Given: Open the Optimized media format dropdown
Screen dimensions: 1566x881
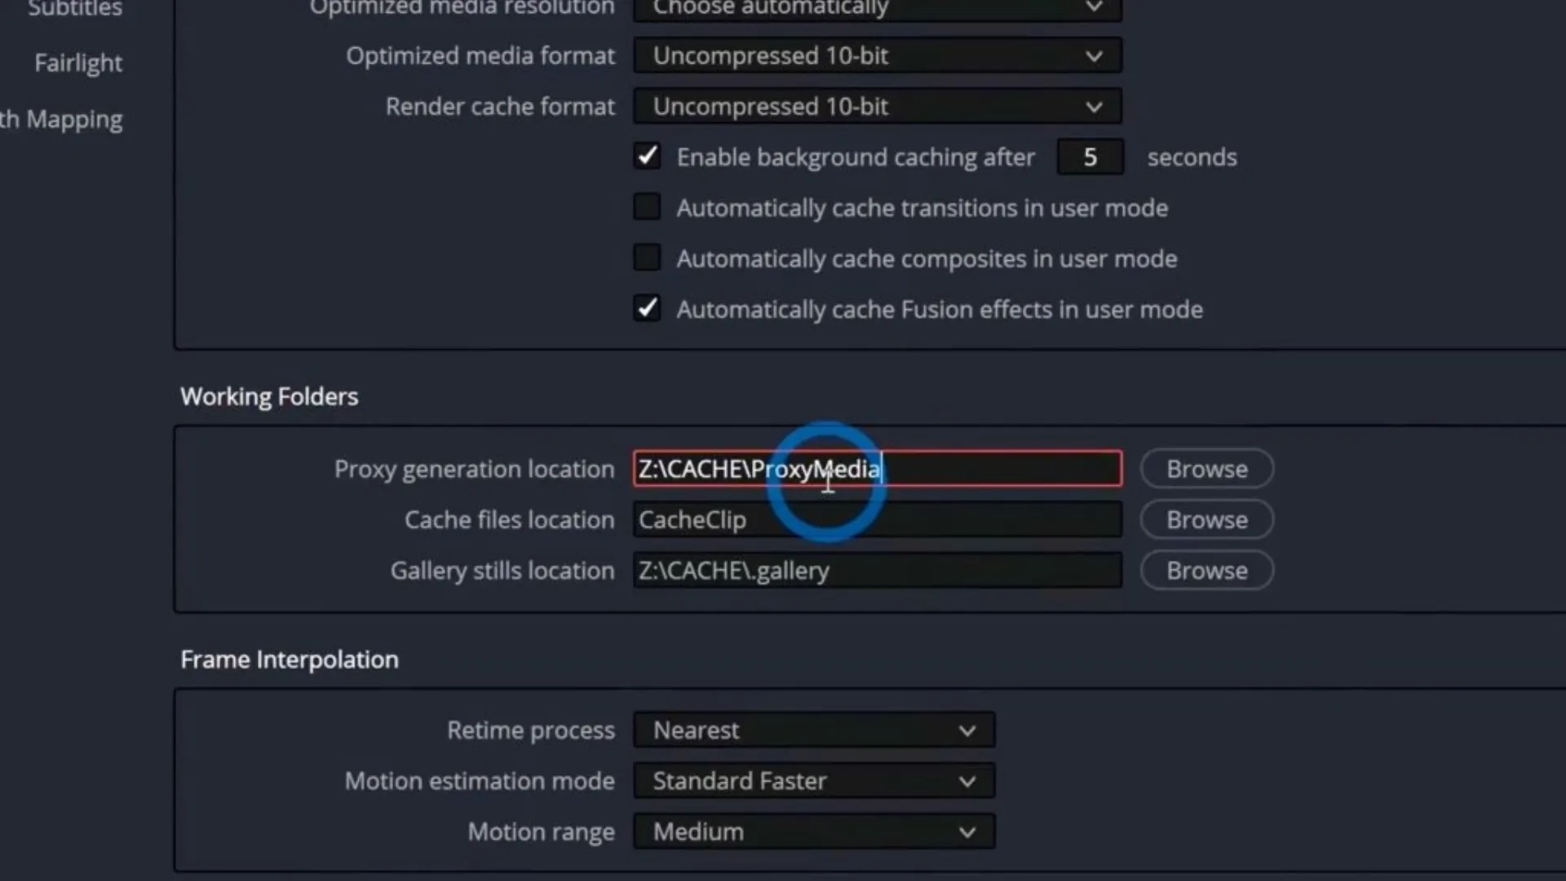Looking at the screenshot, I should click(878, 55).
